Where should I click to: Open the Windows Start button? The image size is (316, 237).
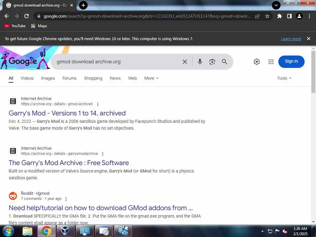[8, 231]
